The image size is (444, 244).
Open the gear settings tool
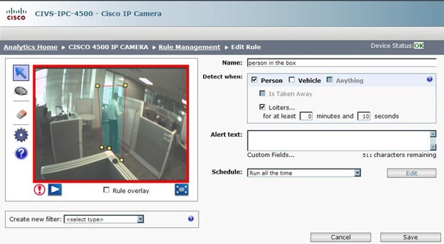pos(21,135)
